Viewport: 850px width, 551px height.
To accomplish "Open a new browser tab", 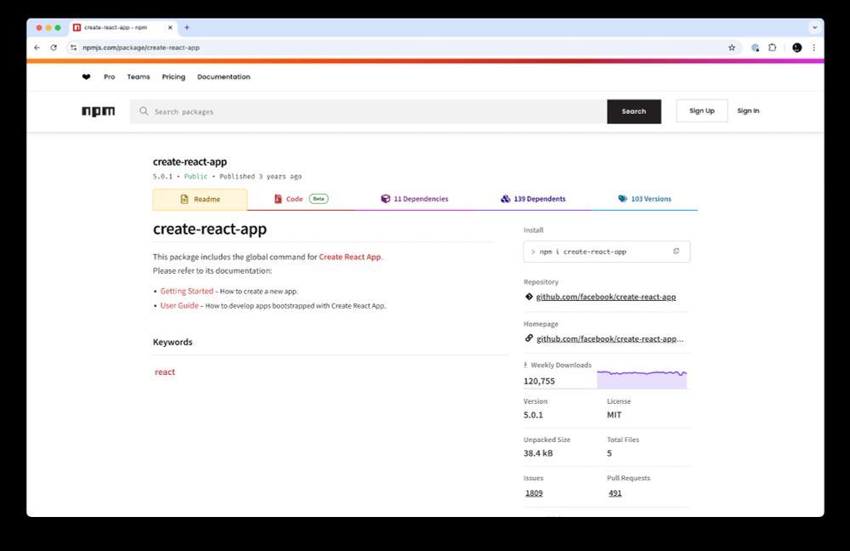I will [187, 27].
